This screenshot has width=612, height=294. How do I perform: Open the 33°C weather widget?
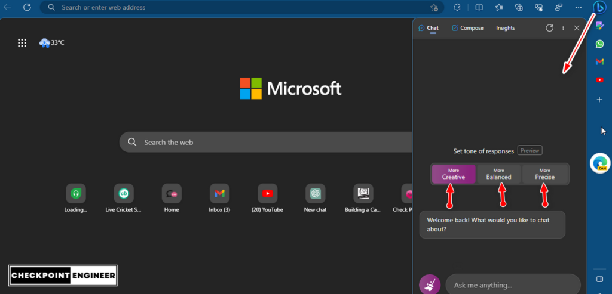coord(52,42)
